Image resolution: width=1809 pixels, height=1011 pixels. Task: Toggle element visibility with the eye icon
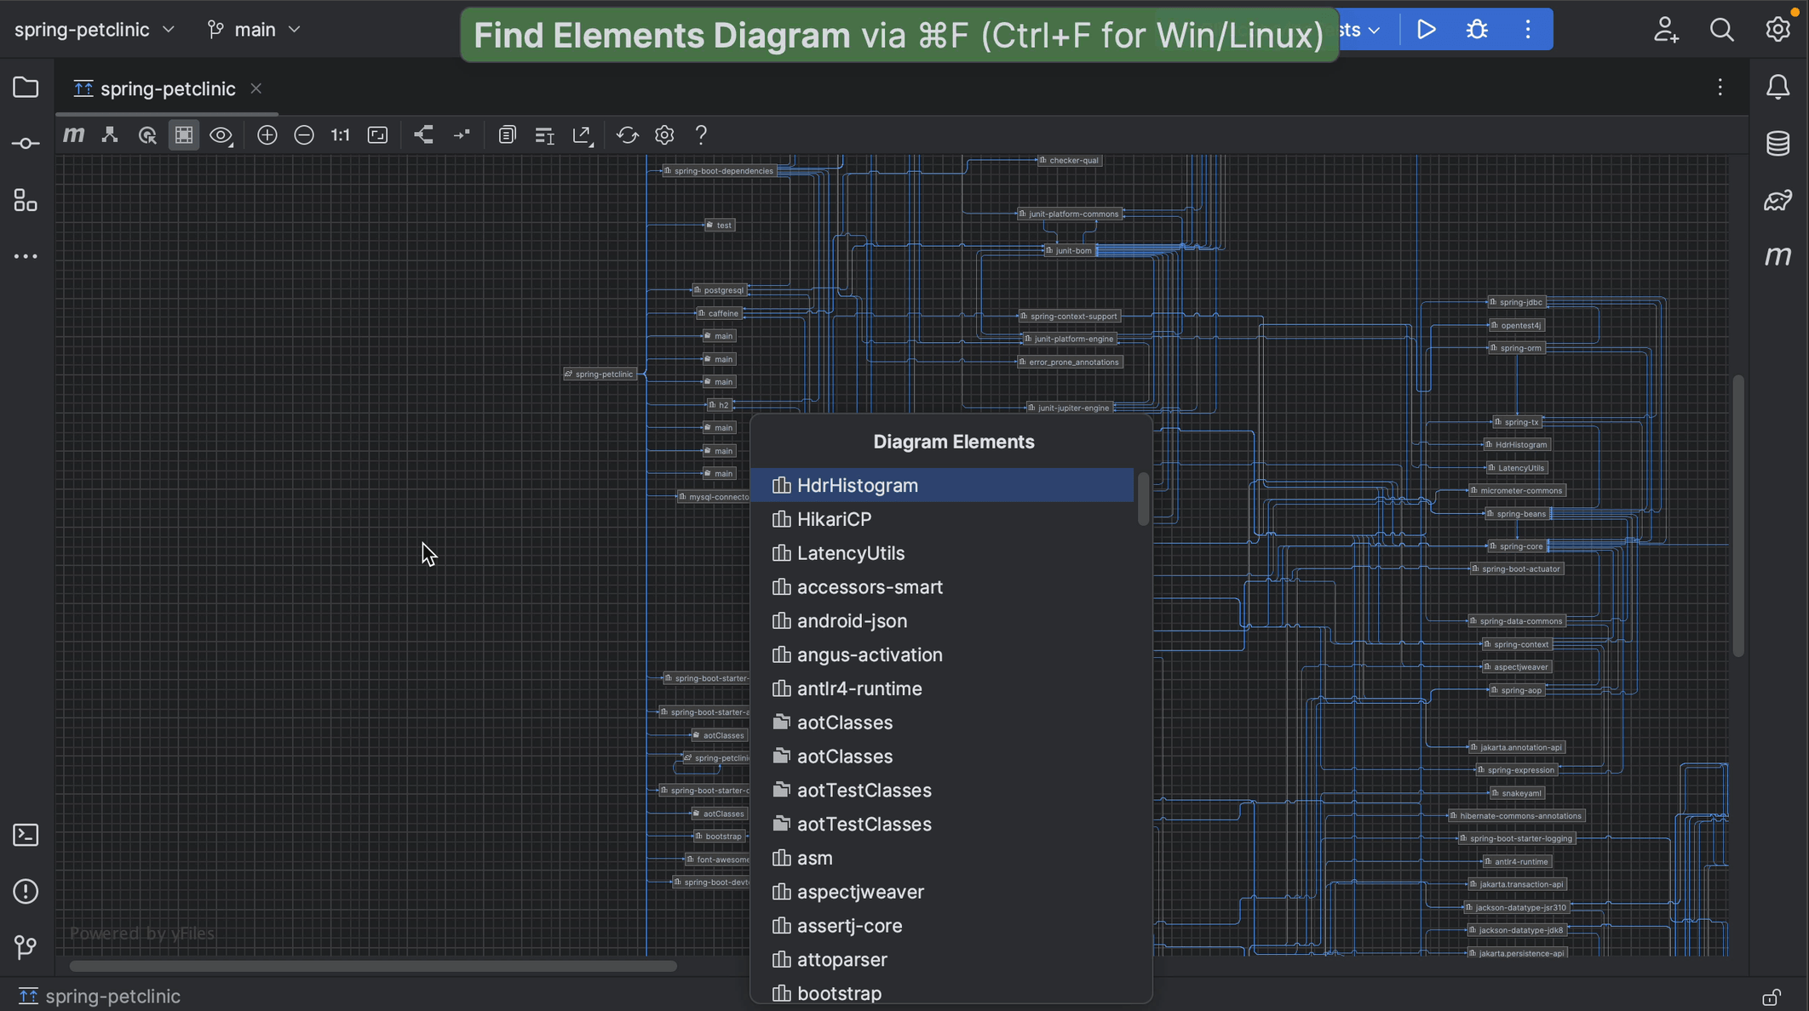pyautogui.click(x=221, y=134)
